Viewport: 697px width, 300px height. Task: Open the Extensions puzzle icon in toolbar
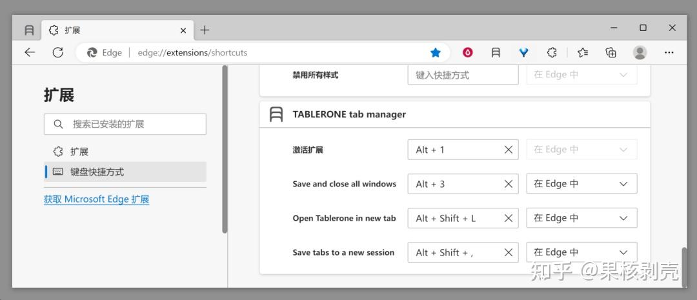pyautogui.click(x=552, y=53)
